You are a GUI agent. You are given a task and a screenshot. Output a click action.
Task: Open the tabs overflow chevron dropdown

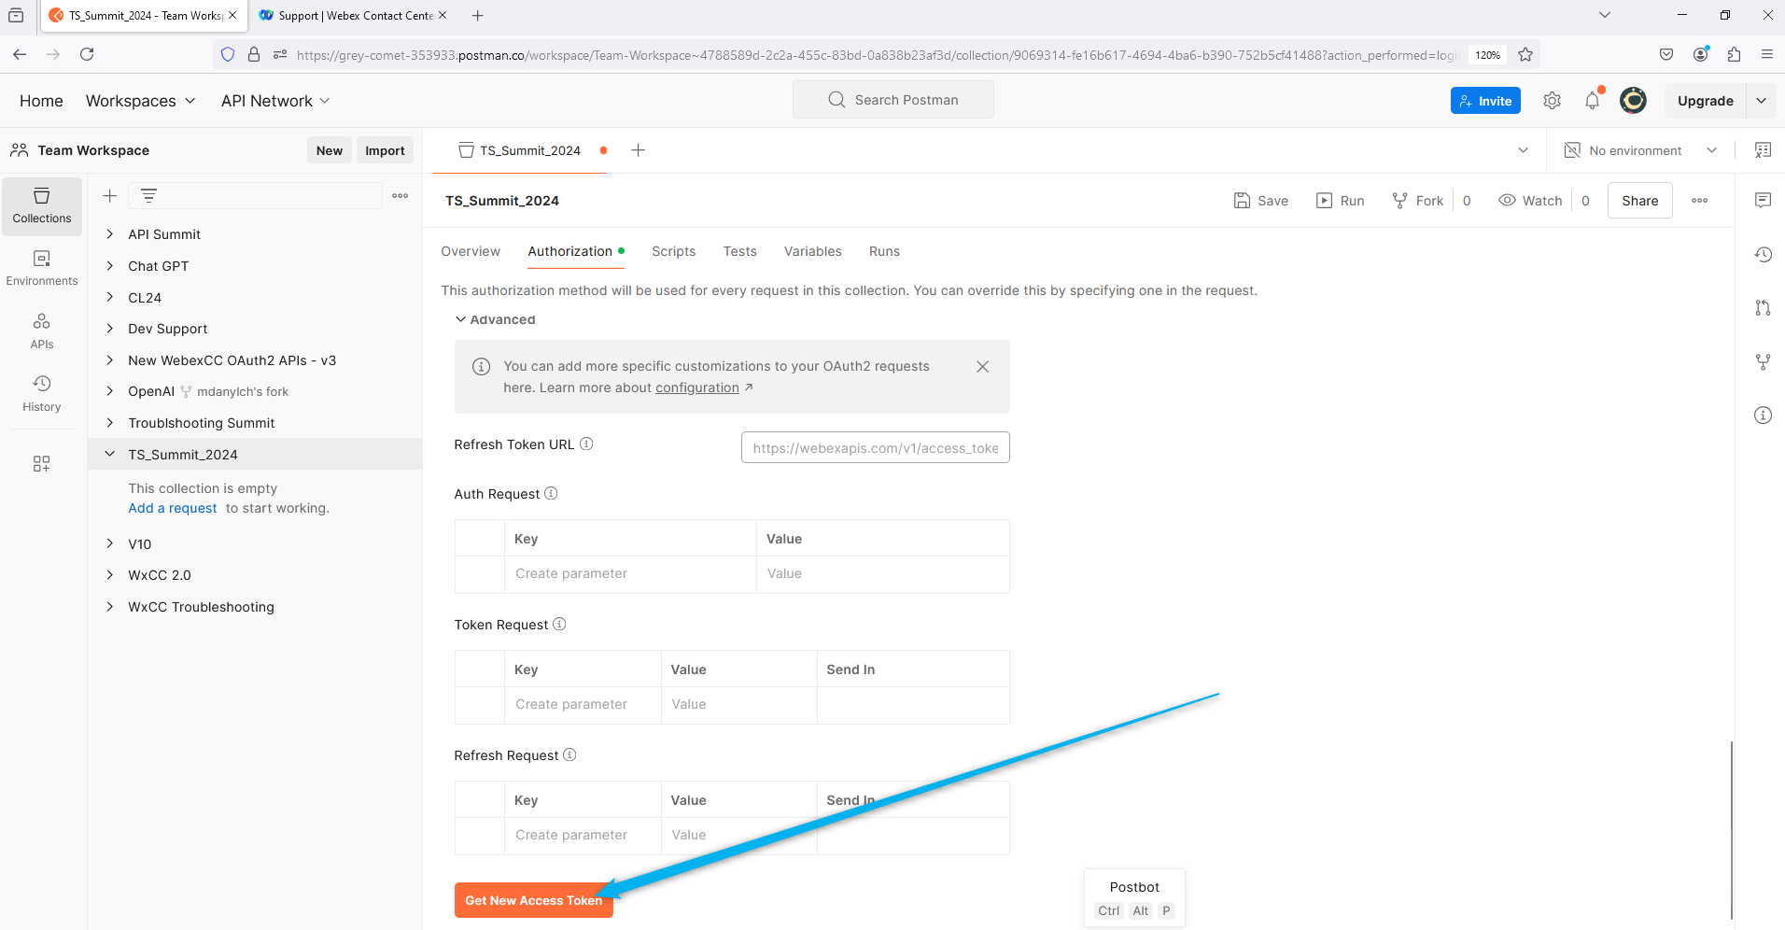(1523, 150)
